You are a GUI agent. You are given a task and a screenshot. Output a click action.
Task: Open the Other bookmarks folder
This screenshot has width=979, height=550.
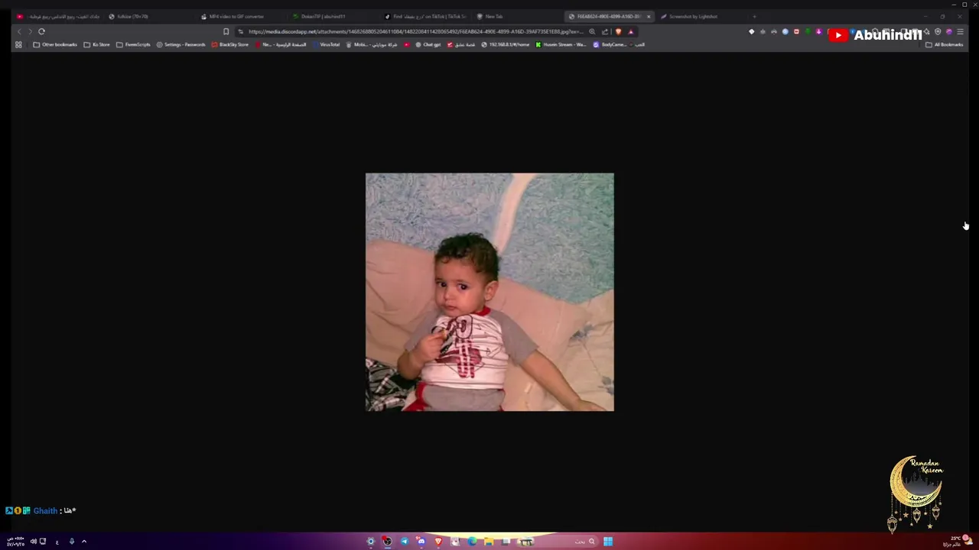pos(55,44)
